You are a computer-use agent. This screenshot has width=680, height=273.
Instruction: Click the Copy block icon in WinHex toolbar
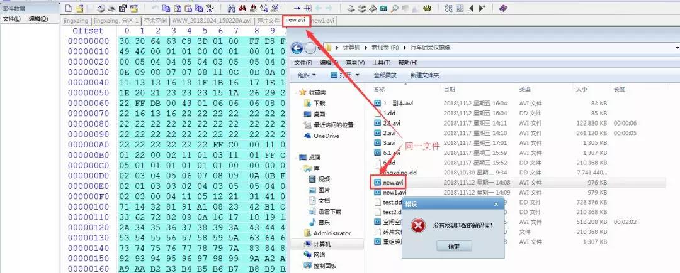166,8
